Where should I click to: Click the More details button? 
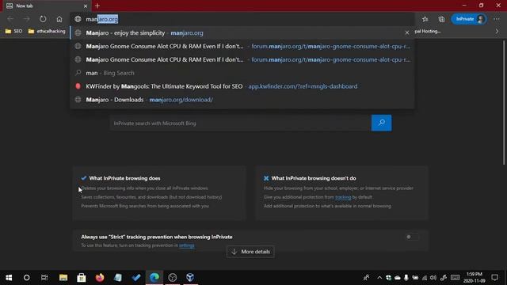(250, 252)
